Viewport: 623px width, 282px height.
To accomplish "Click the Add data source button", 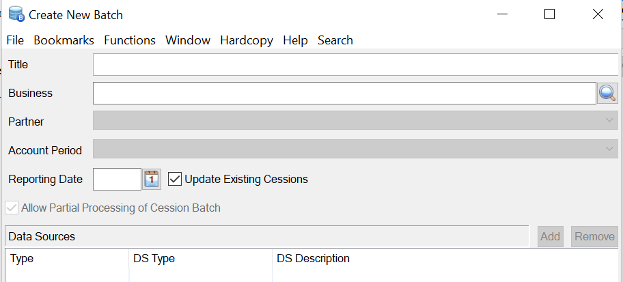I will pyautogui.click(x=550, y=236).
